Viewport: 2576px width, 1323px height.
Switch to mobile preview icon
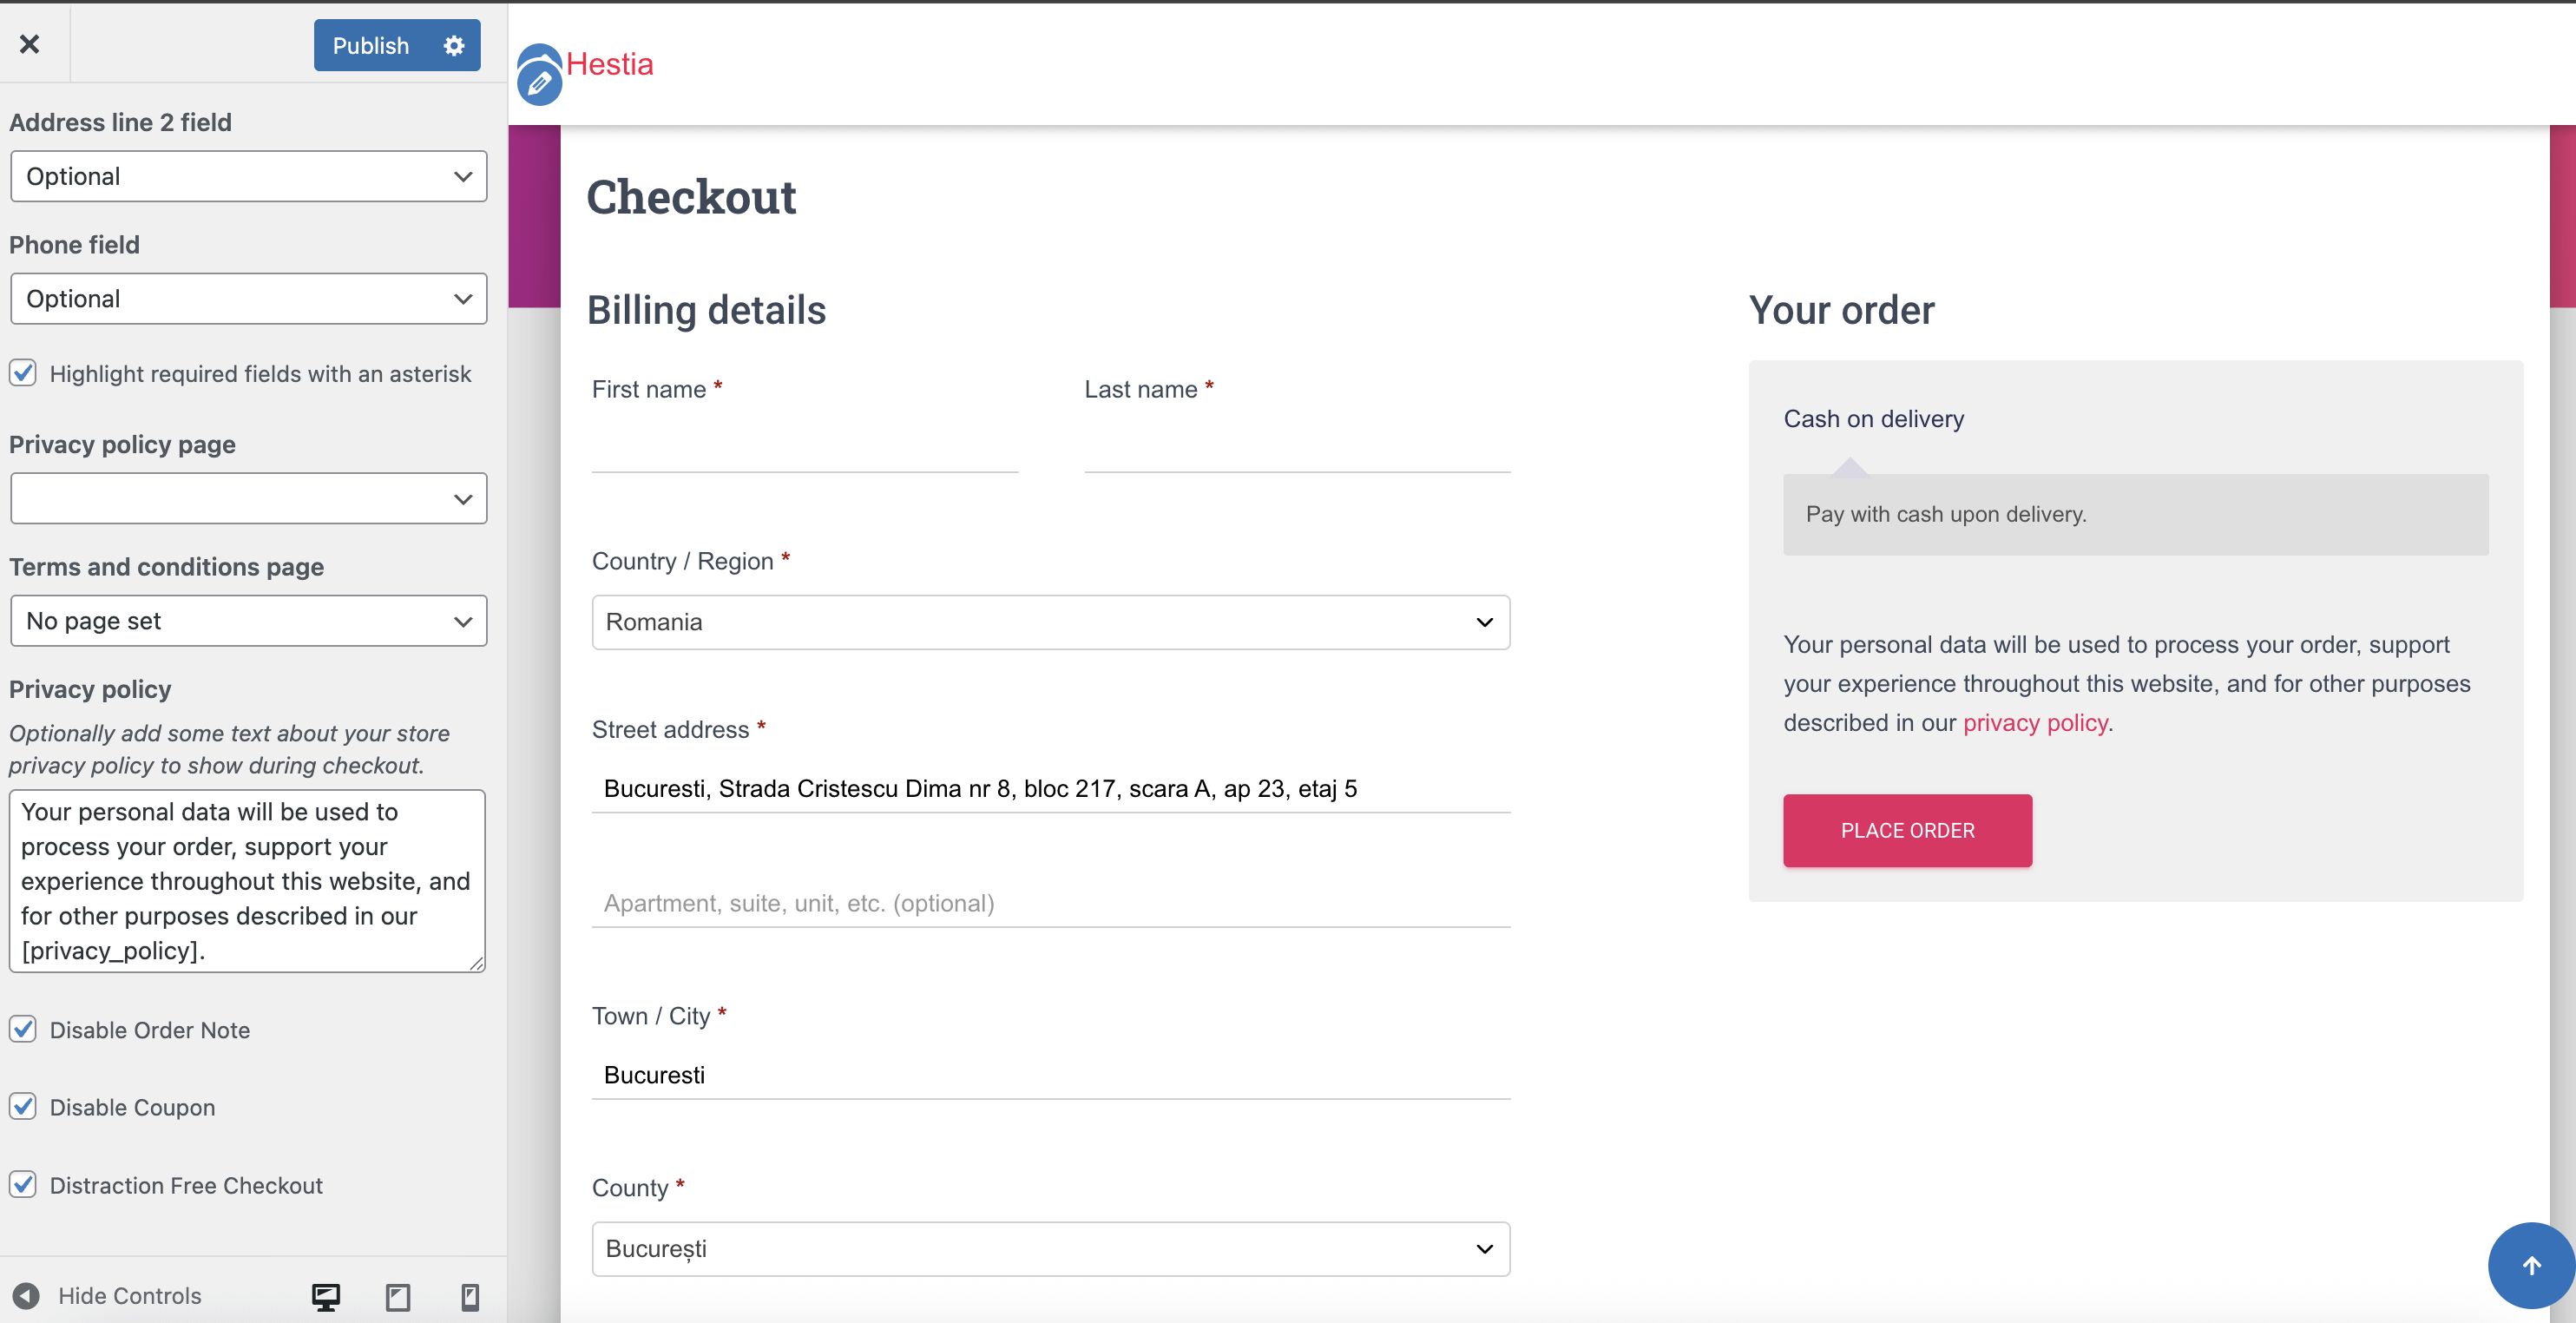pyautogui.click(x=469, y=1297)
